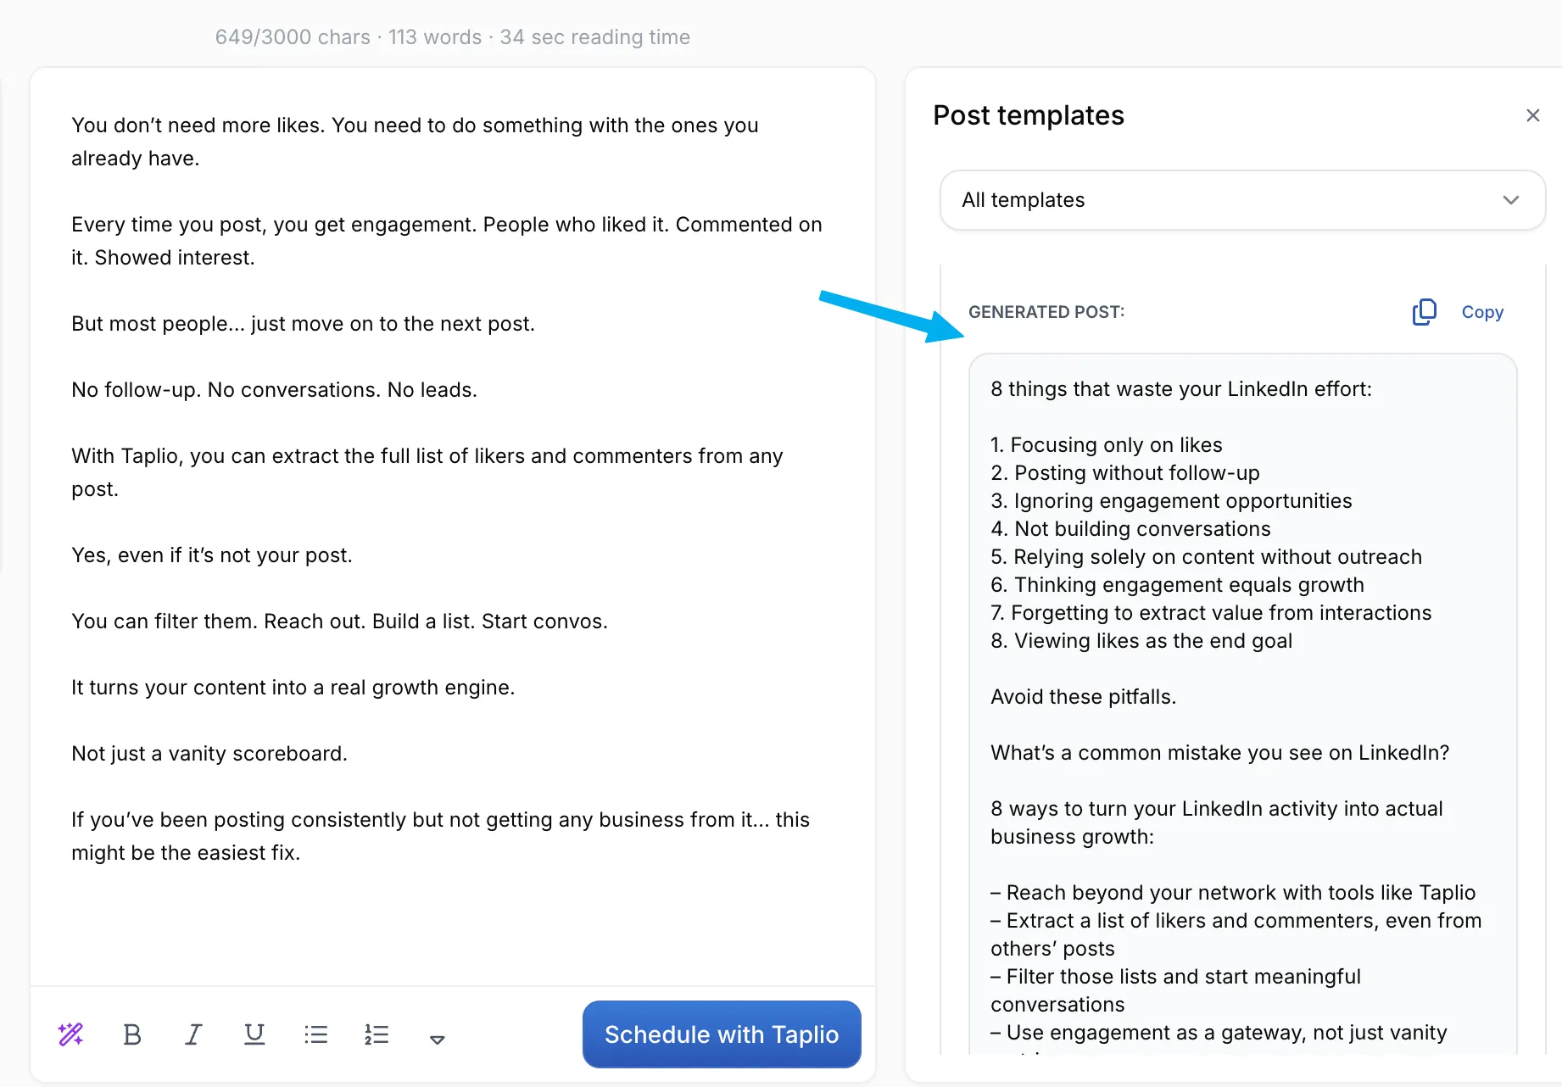Click the line "But most people... just move on"
Viewport: 1562px width, 1087px height.
click(x=303, y=324)
